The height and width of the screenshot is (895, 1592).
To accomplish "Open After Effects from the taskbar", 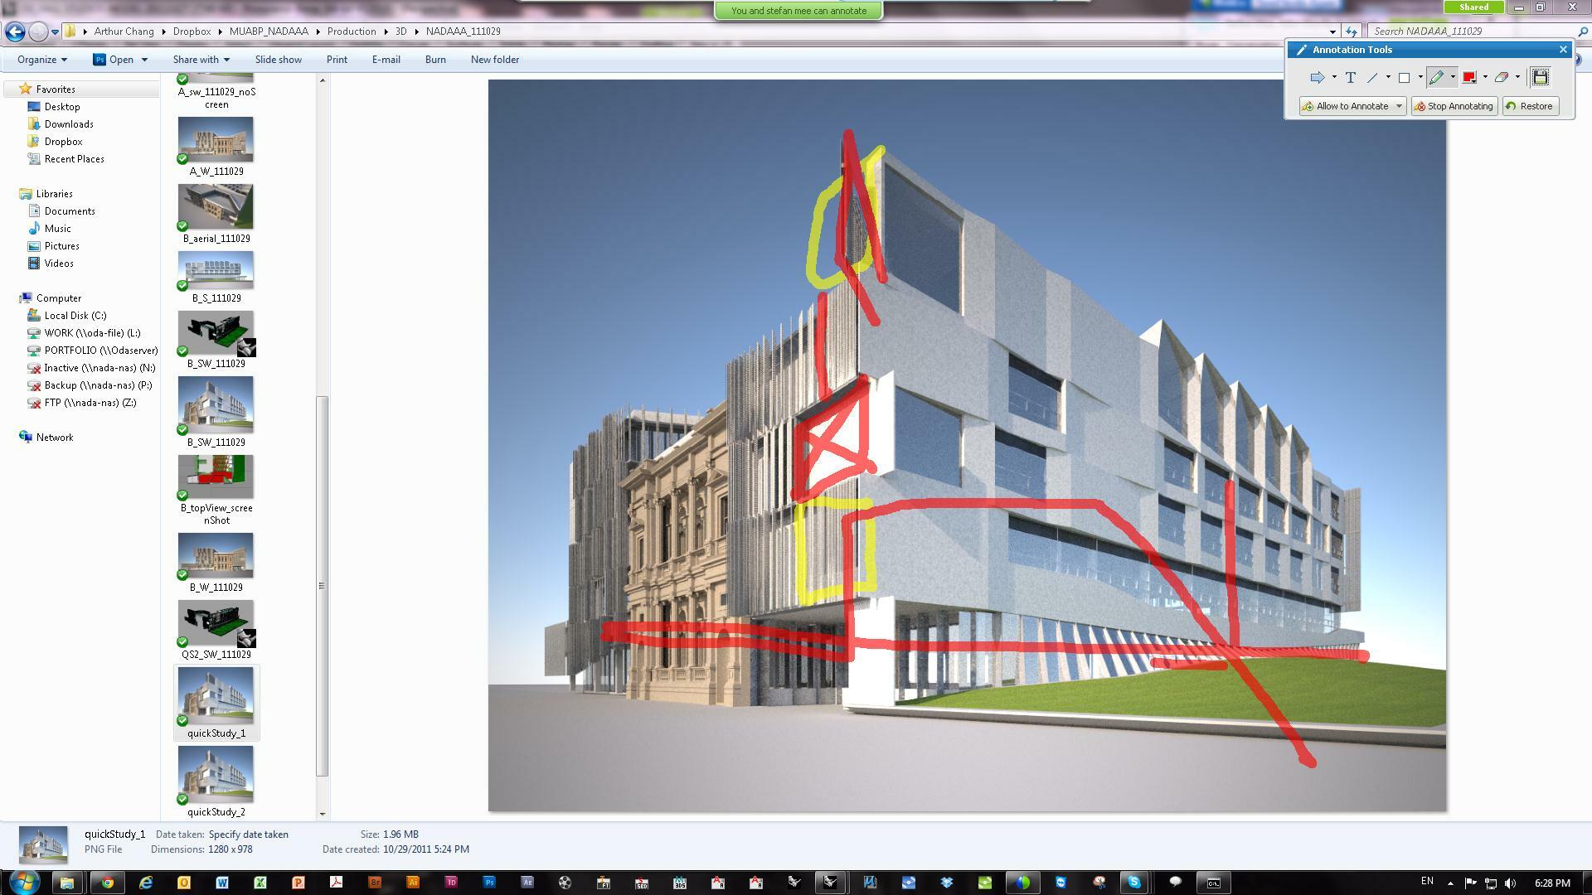I will coord(527,883).
